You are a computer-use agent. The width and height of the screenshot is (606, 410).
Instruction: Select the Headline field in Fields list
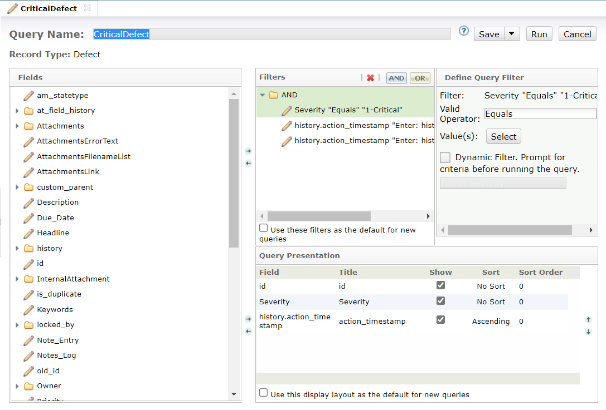[53, 233]
